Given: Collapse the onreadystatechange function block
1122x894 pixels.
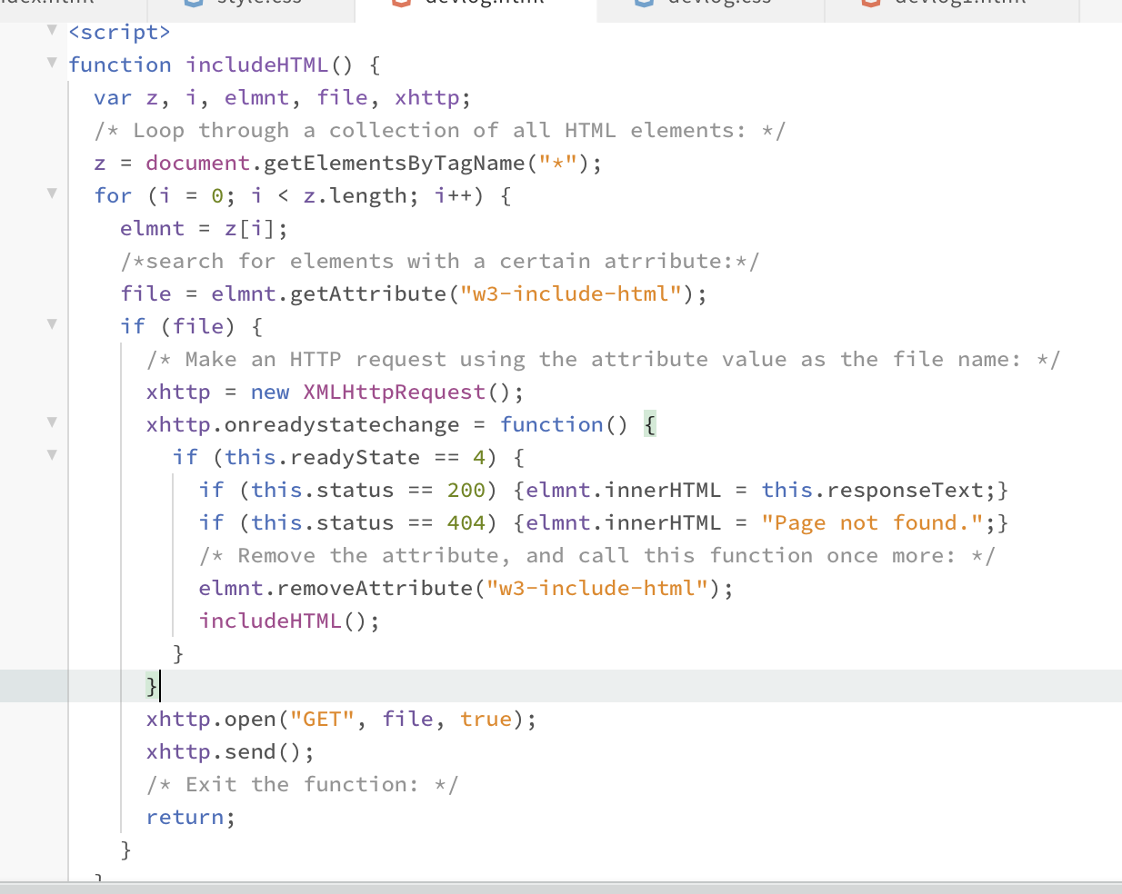Looking at the screenshot, I should (x=52, y=421).
